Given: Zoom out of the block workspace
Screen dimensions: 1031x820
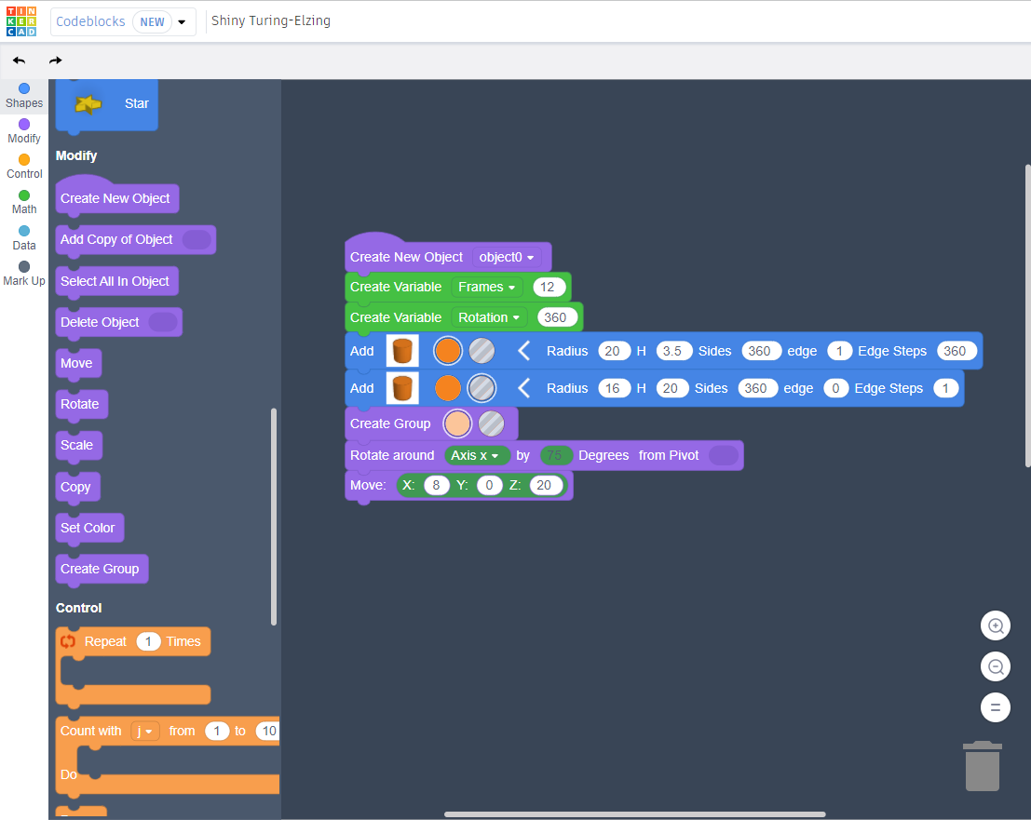Looking at the screenshot, I should tap(995, 666).
